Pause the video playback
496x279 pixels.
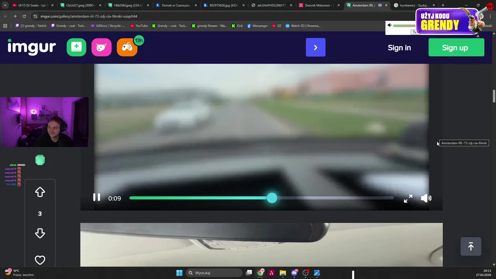click(x=96, y=198)
